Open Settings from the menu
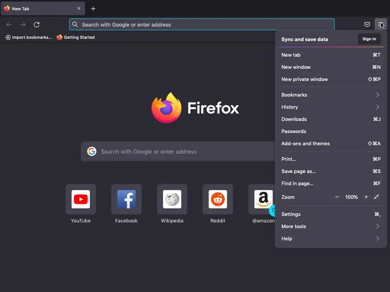This screenshot has width=390, height=292. tap(331, 214)
